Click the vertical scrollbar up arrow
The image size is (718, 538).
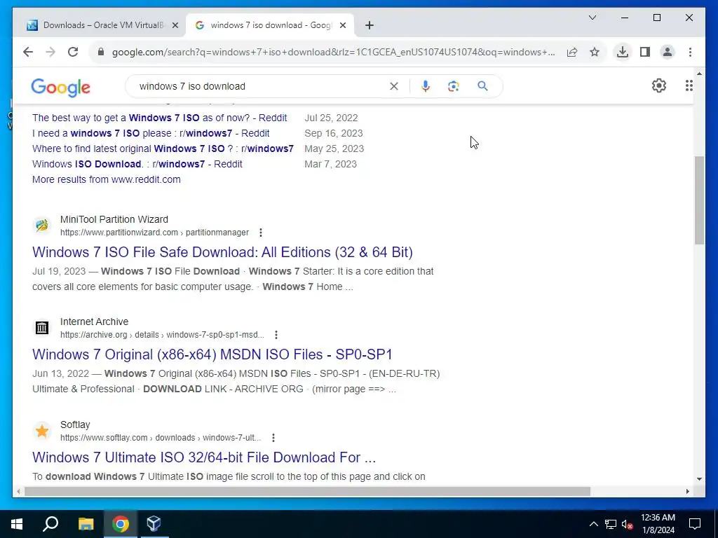tap(699, 74)
